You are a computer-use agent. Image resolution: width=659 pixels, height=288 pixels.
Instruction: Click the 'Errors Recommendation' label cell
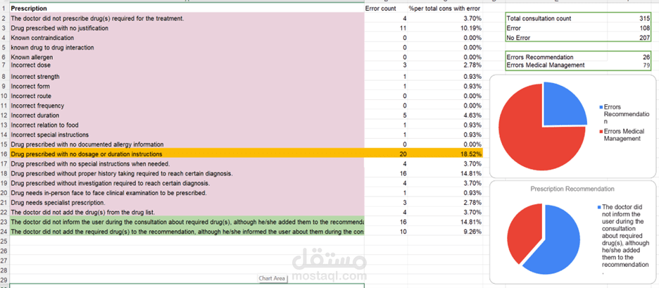(x=556, y=57)
